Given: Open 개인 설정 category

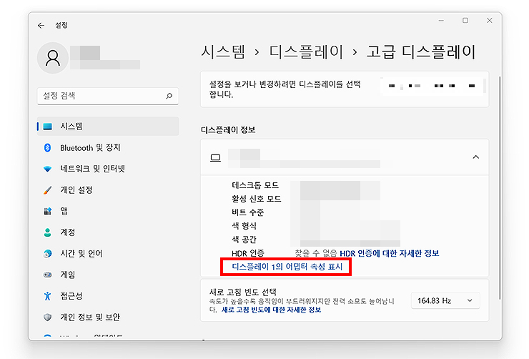Looking at the screenshot, I should coord(76,190).
